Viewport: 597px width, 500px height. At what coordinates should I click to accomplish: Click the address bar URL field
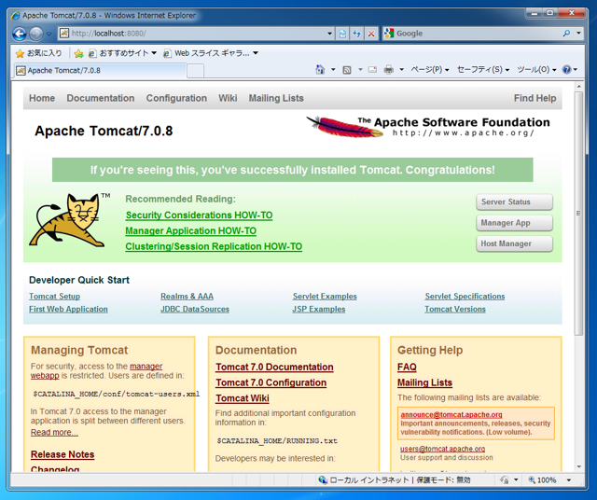click(192, 34)
